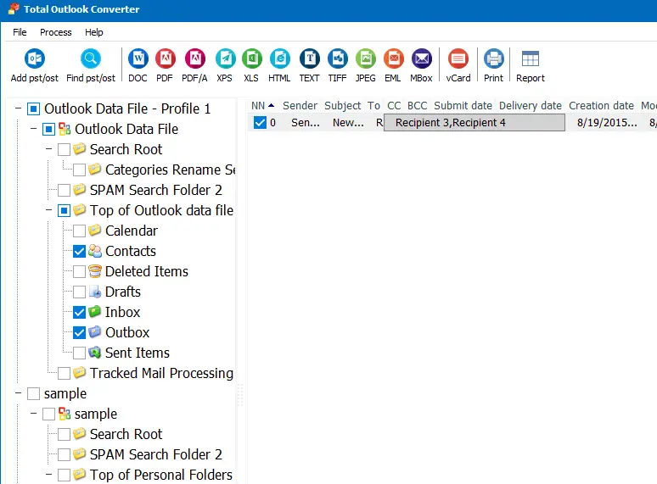Open the Process menu
This screenshot has width=657, height=484.
(x=56, y=32)
